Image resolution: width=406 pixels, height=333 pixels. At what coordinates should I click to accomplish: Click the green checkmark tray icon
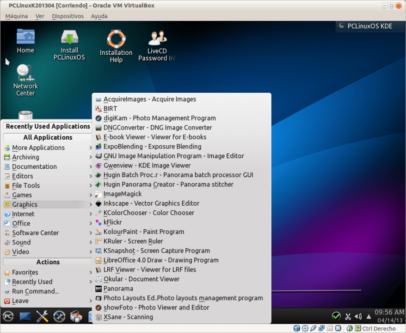(x=336, y=316)
